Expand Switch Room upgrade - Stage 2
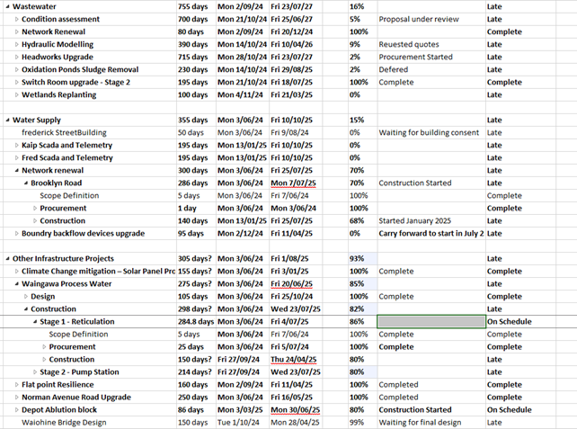The width and height of the screenshot is (577, 429). (16, 82)
